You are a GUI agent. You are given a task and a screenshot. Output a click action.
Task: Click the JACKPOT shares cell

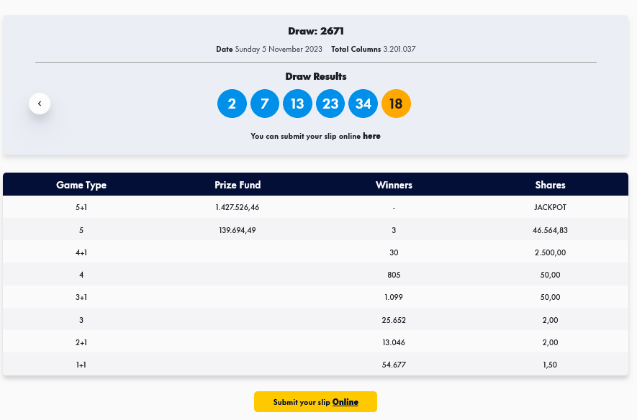[x=550, y=207]
